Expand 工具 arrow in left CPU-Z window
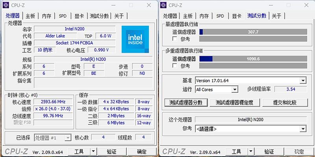Screen dimensions: 315x157 tap(93, 151)
